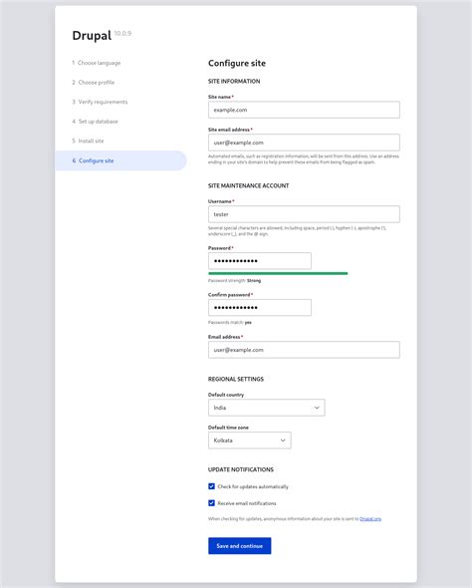Click the green password strength bar
The width and height of the screenshot is (472, 588).
click(x=278, y=273)
